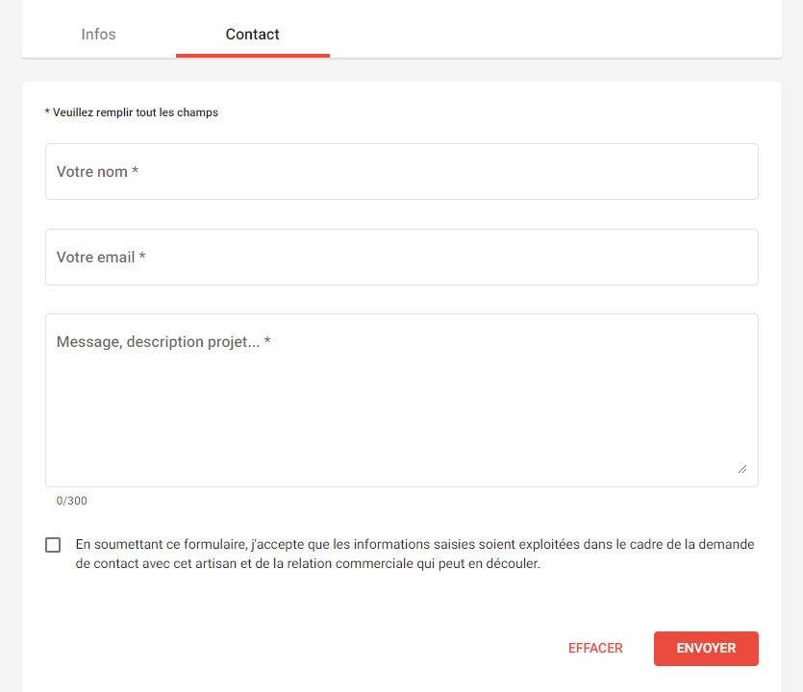Click the '0/300' character counter
Screen dimensions: 803x692
click(x=72, y=501)
